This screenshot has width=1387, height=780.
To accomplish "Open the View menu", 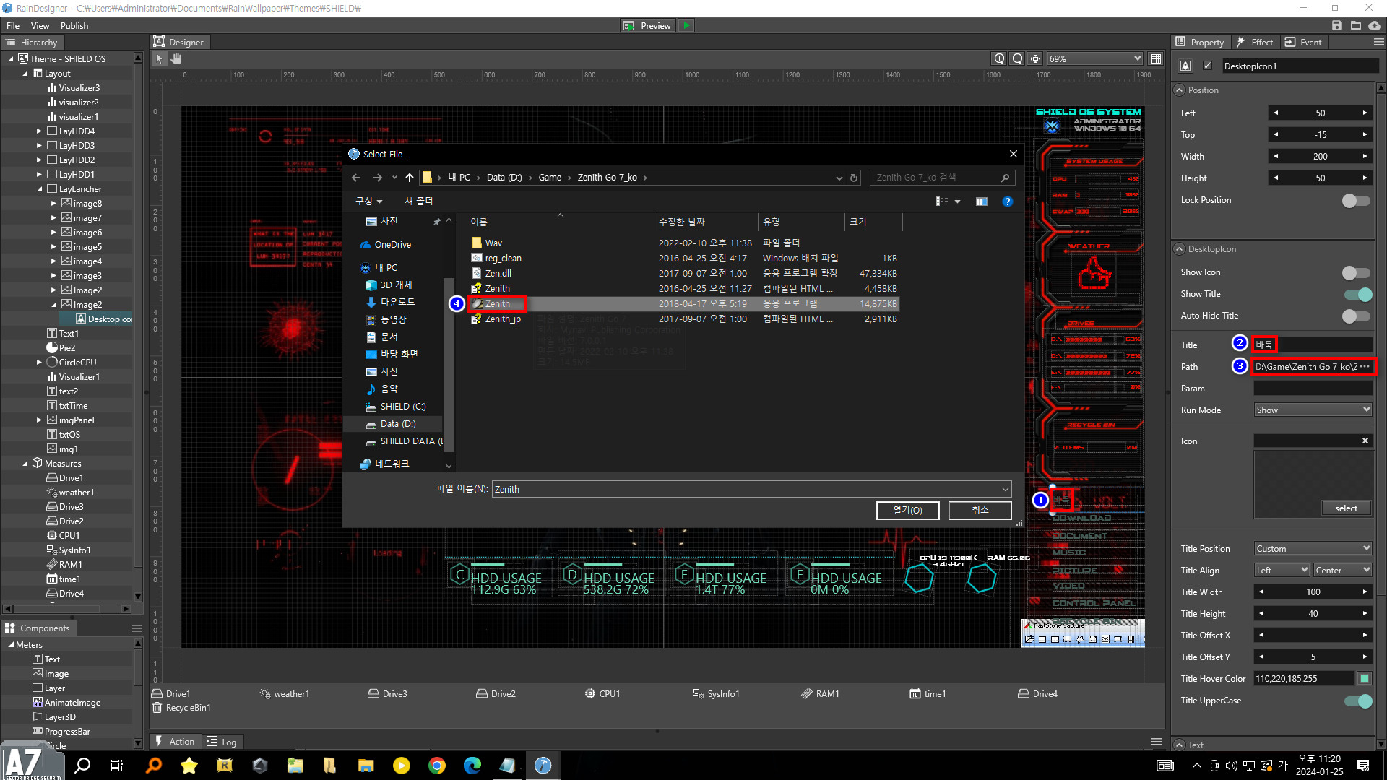I will click(40, 25).
